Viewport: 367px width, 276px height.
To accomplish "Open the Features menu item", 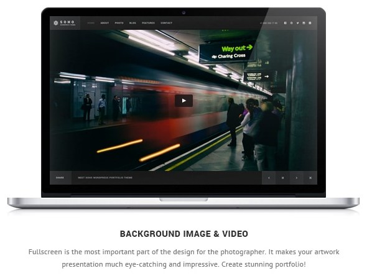I will pyautogui.click(x=148, y=23).
